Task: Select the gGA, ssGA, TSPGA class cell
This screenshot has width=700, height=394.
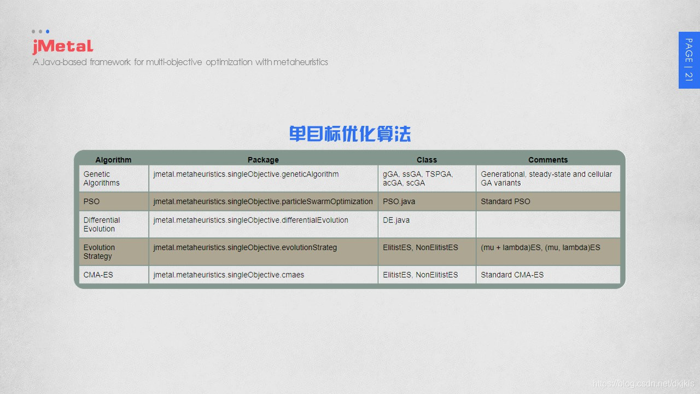Action: [x=427, y=178]
